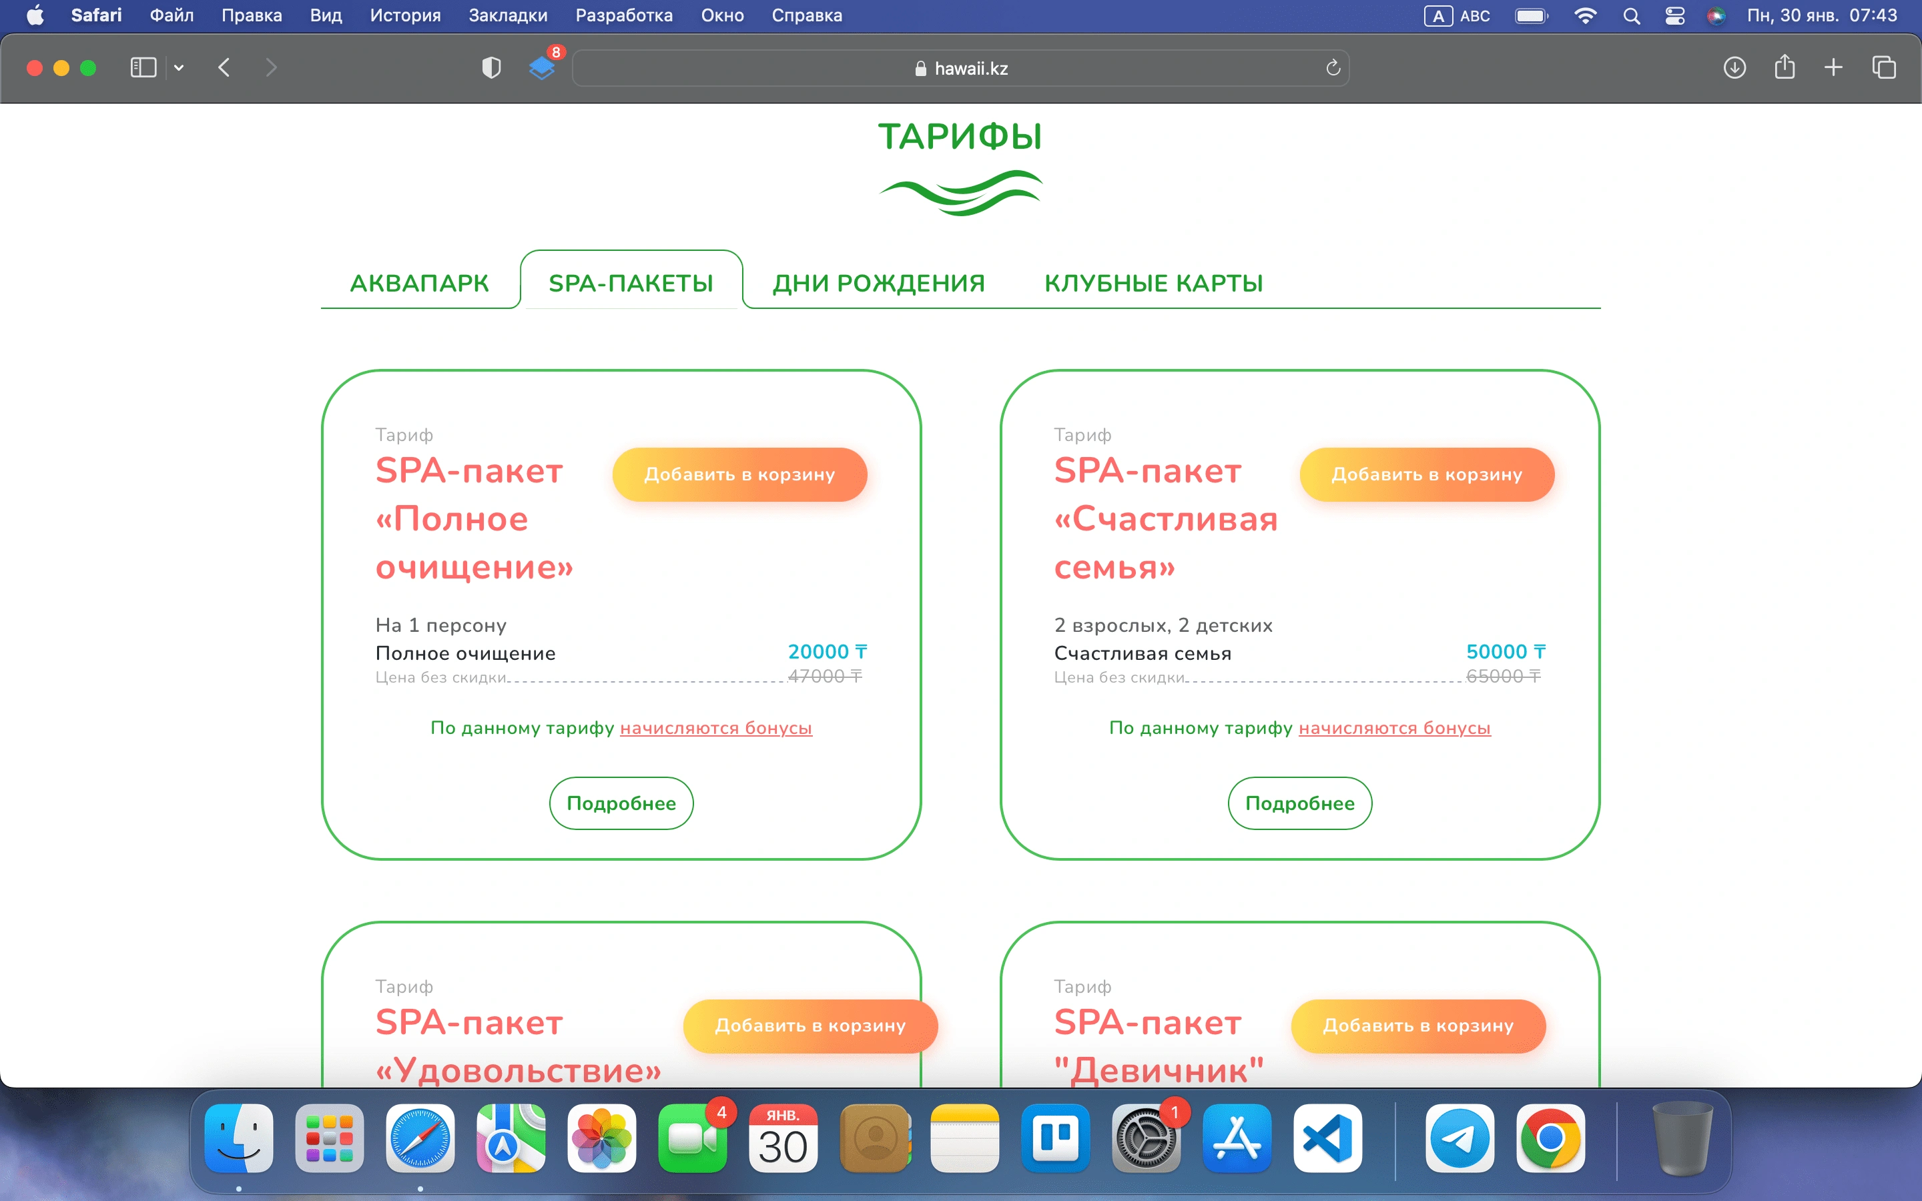Switch to the ДНИ РОЖДЕНИЯ tab
Screen dimensions: 1922x1201
[878, 283]
